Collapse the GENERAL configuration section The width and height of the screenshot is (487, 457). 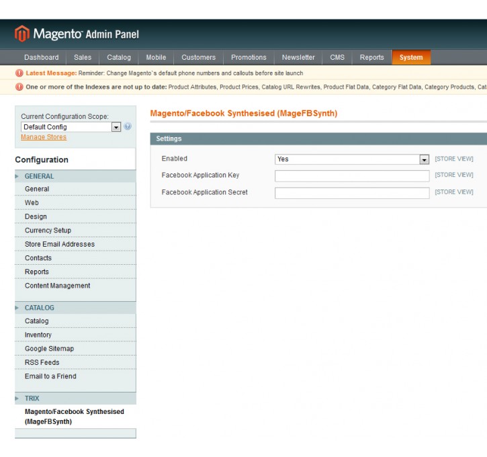[x=75, y=176]
